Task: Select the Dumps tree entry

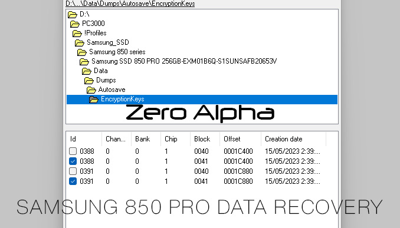Action: pyautogui.click(x=106, y=80)
